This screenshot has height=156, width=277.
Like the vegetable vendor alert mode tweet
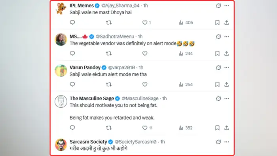[145, 53]
